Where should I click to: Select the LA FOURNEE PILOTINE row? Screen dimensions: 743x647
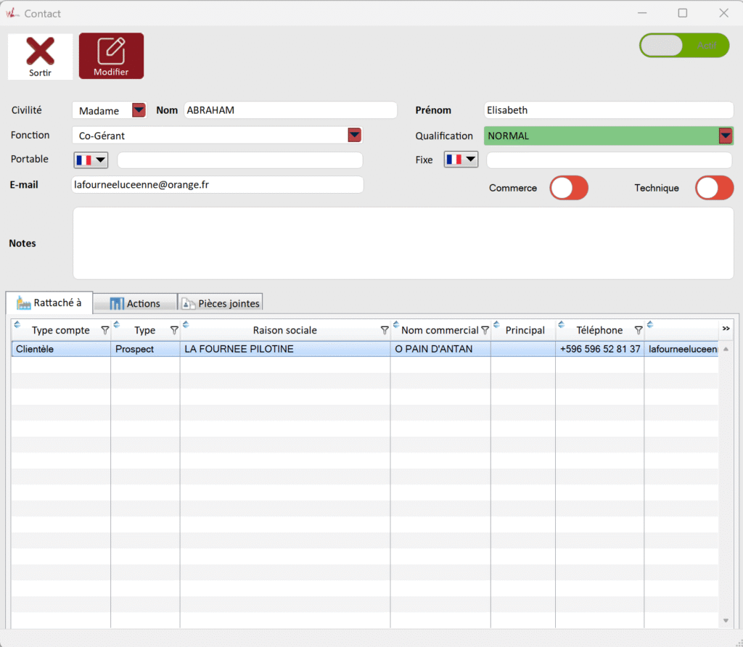pyautogui.click(x=284, y=349)
